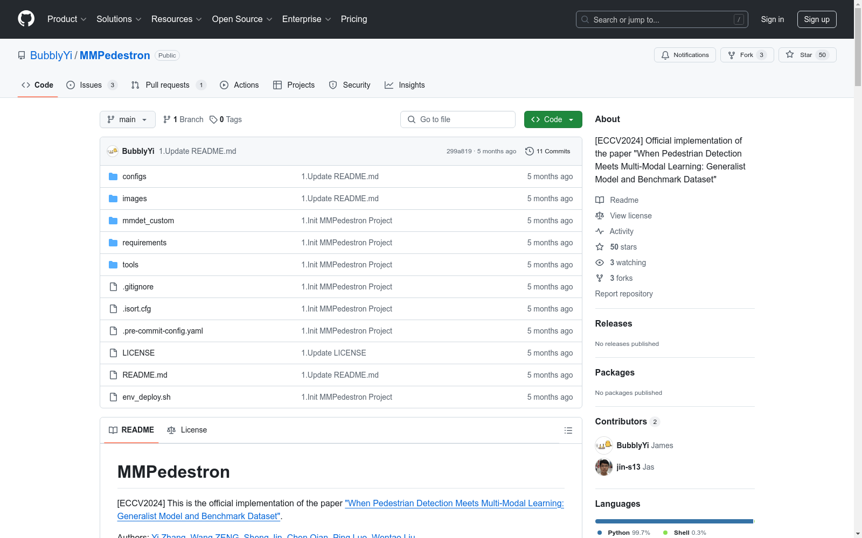Click the tag icon next to 0 Tags
Viewport: 862px width, 538px height.
213,119
